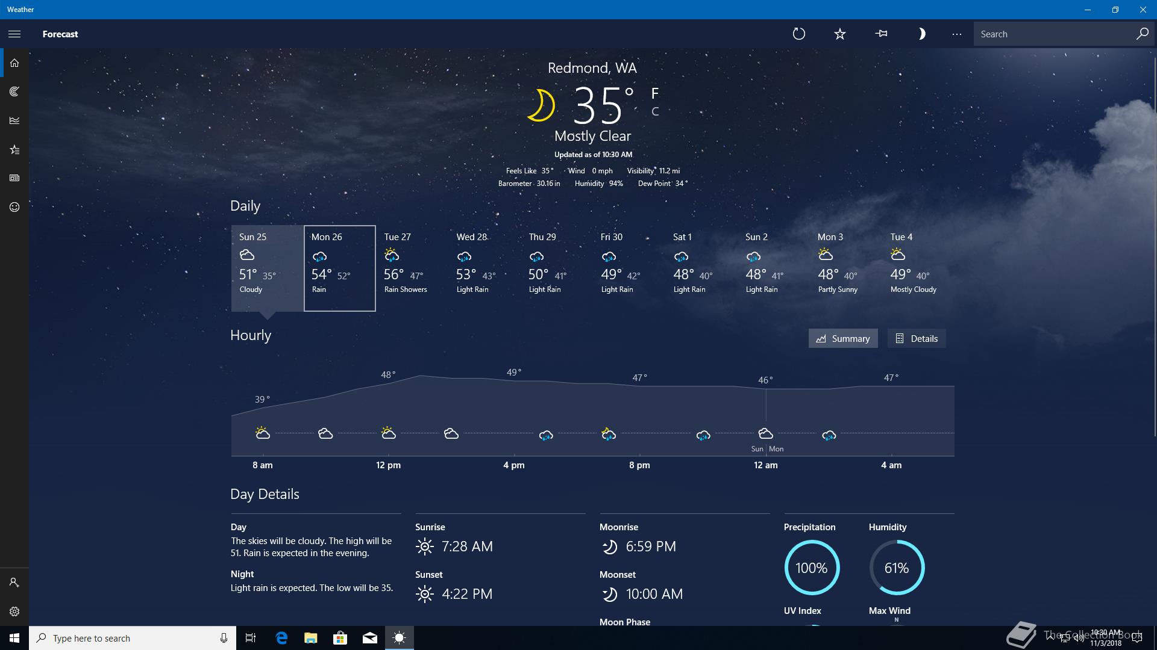Select Mon 26 daily forecast card

340,268
